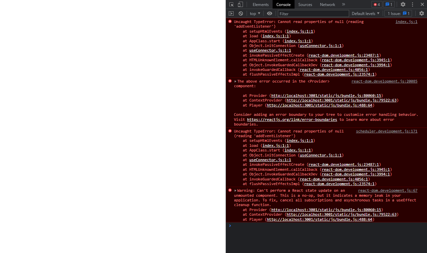Switch to the Network tab

click(x=327, y=4)
